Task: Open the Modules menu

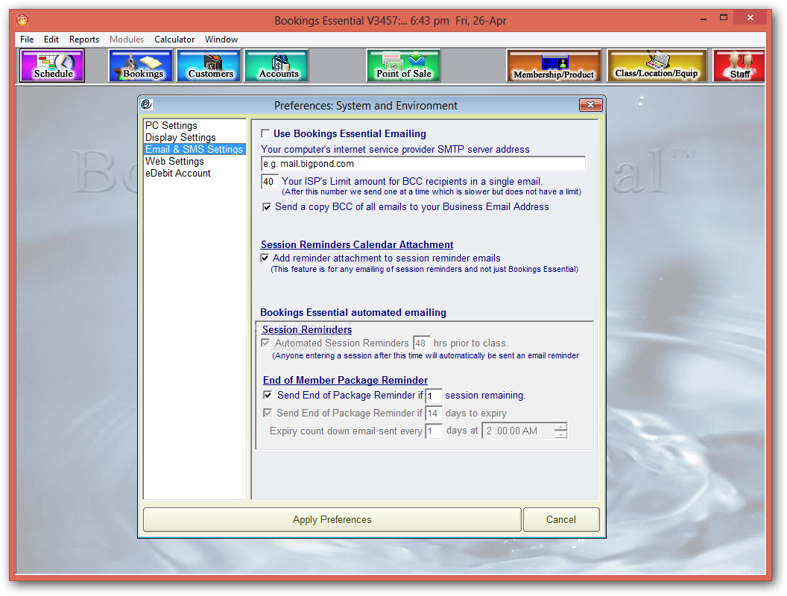Action: click(127, 39)
